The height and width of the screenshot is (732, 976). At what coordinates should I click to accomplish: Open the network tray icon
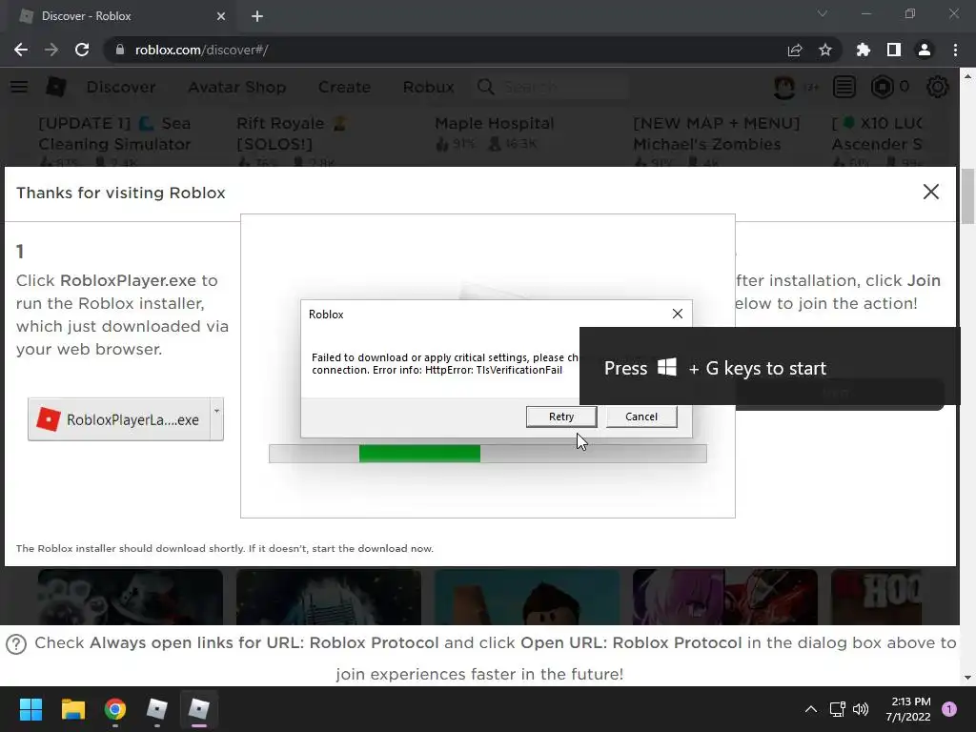click(837, 709)
